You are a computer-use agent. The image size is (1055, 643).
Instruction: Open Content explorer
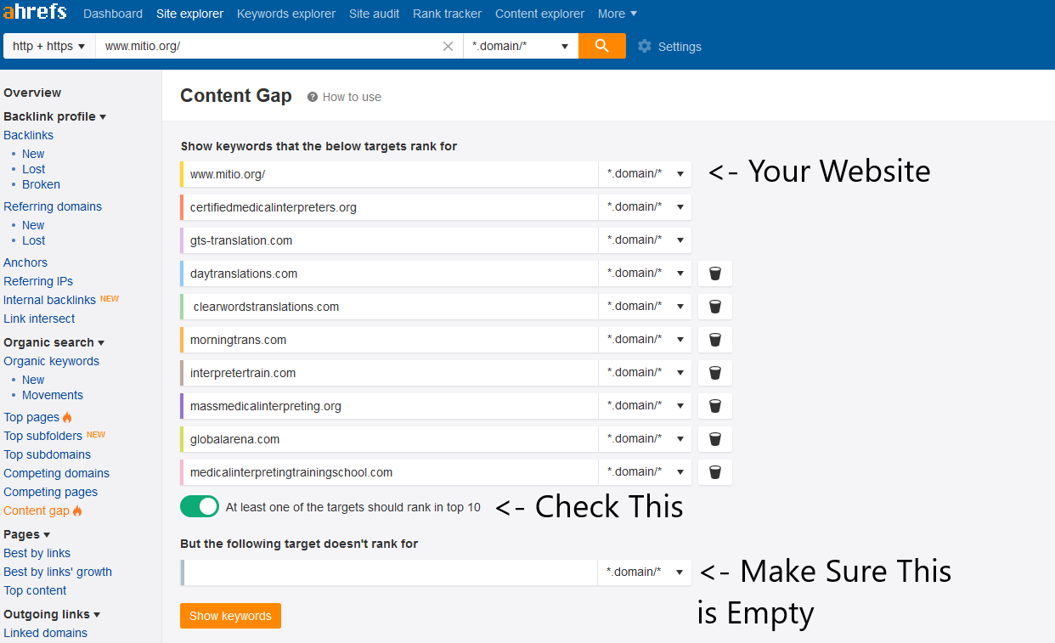pos(539,14)
